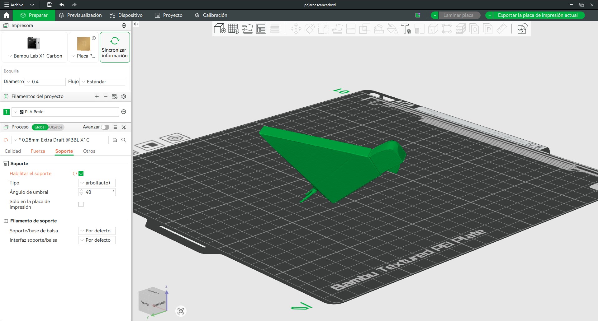Click the zoom-to-fit view icon

(x=181, y=311)
